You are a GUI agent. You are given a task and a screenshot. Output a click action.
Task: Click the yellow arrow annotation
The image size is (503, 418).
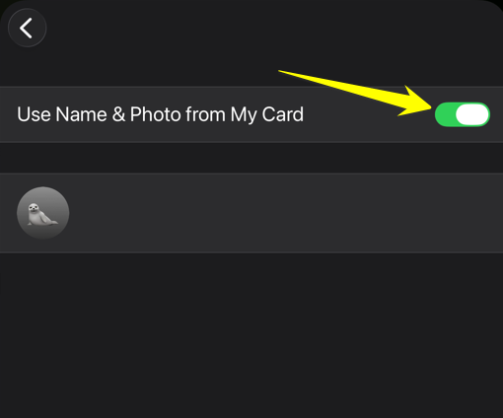(355, 93)
